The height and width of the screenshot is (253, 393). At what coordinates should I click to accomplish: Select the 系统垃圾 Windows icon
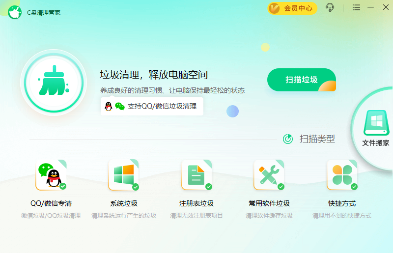click(123, 175)
